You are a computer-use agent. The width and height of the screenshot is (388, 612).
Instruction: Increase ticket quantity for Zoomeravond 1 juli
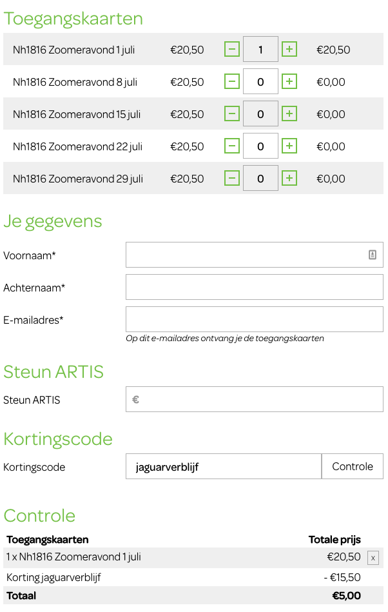289,49
